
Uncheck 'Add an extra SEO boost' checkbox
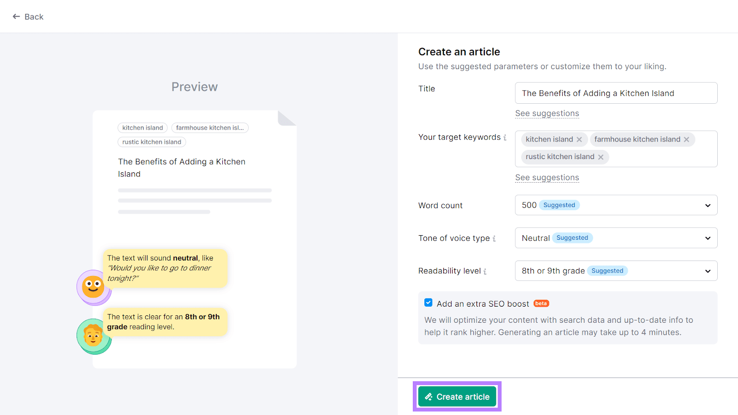[x=429, y=303]
